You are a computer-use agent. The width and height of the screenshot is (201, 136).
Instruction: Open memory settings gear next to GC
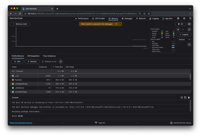(x=189, y=24)
